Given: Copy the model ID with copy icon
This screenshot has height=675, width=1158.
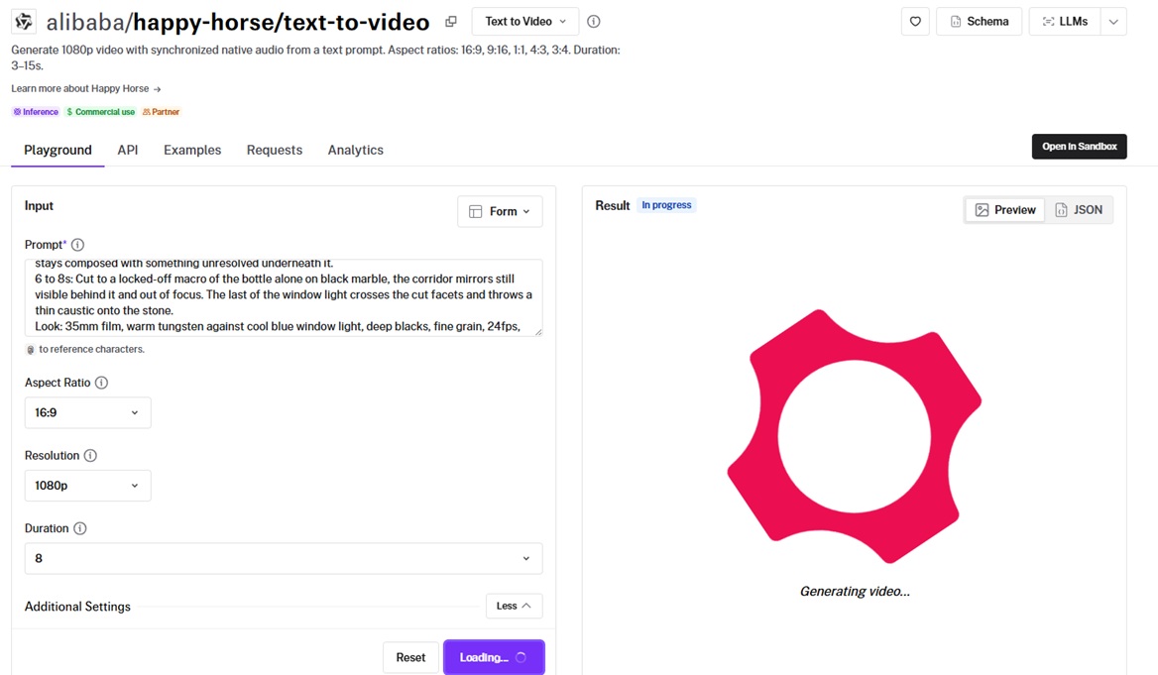Looking at the screenshot, I should click(x=451, y=22).
